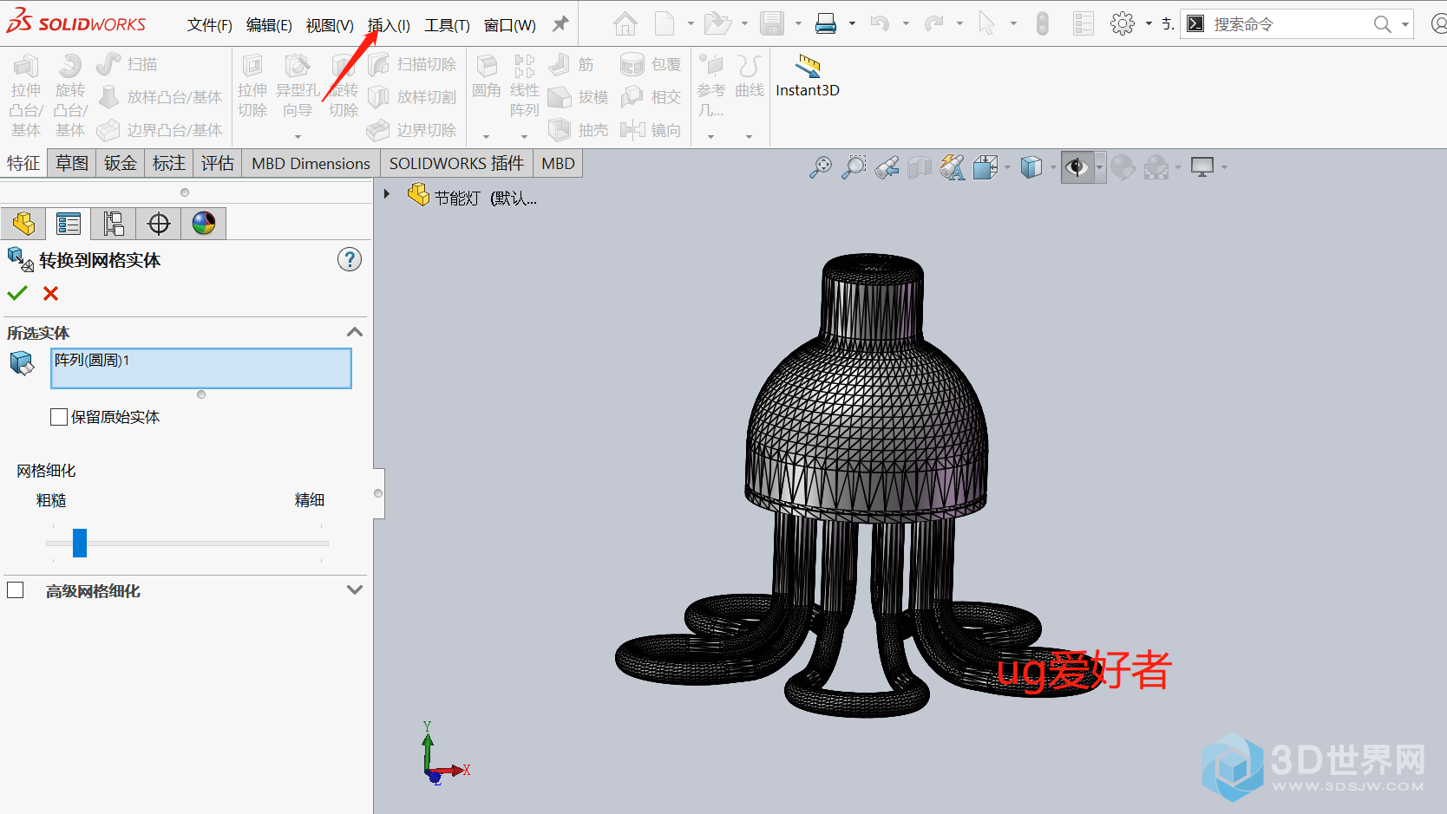The height and width of the screenshot is (814, 1447).
Task: Switch to the 评估 tab
Action: coord(218,163)
